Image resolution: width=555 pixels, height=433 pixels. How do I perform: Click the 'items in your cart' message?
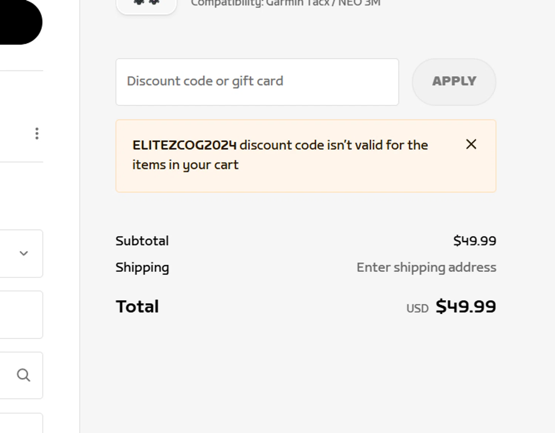[x=185, y=165]
